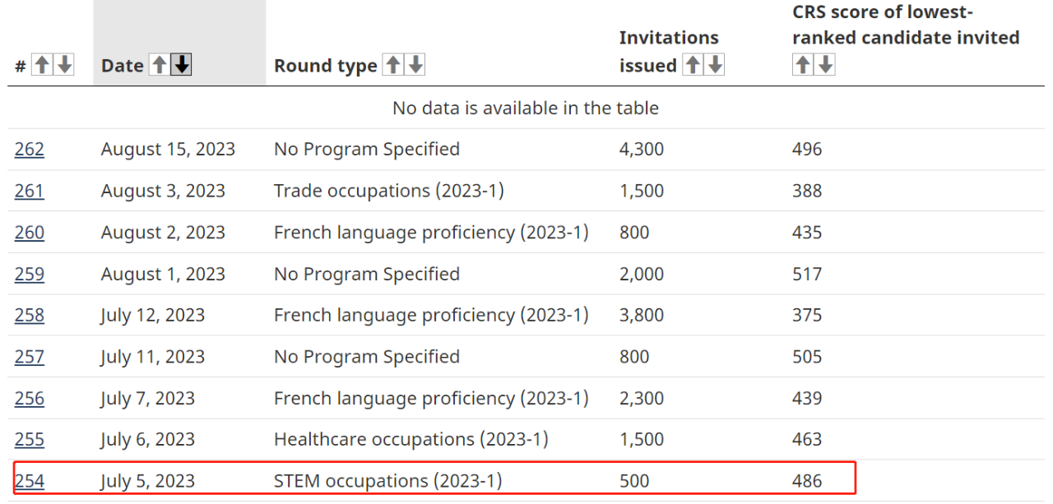Follow the 260 round link
The image size is (1053, 504).
point(30,233)
